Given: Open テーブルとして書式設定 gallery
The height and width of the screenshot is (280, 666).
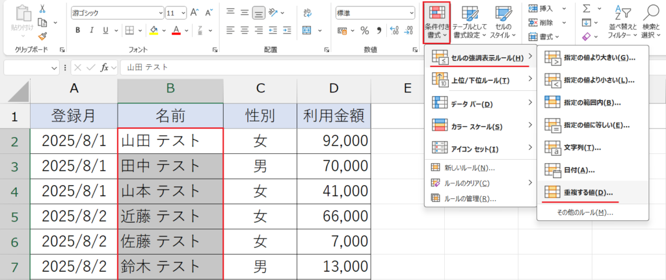Looking at the screenshot, I should click(x=470, y=23).
